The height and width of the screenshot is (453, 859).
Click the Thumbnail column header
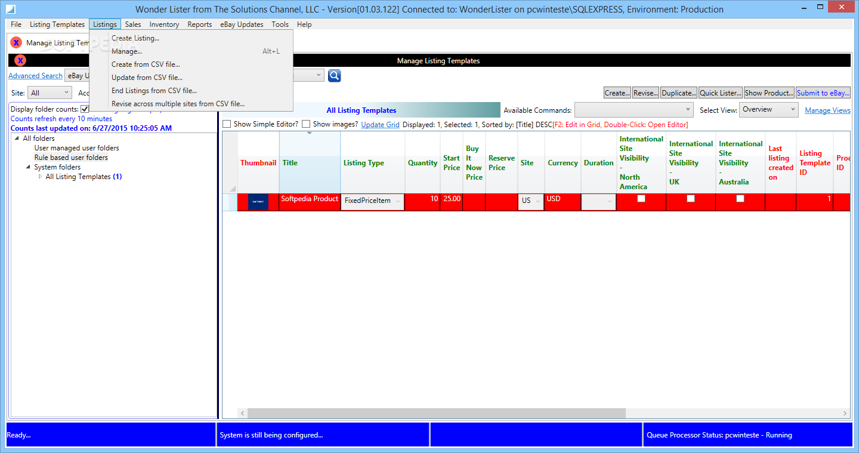[258, 163]
